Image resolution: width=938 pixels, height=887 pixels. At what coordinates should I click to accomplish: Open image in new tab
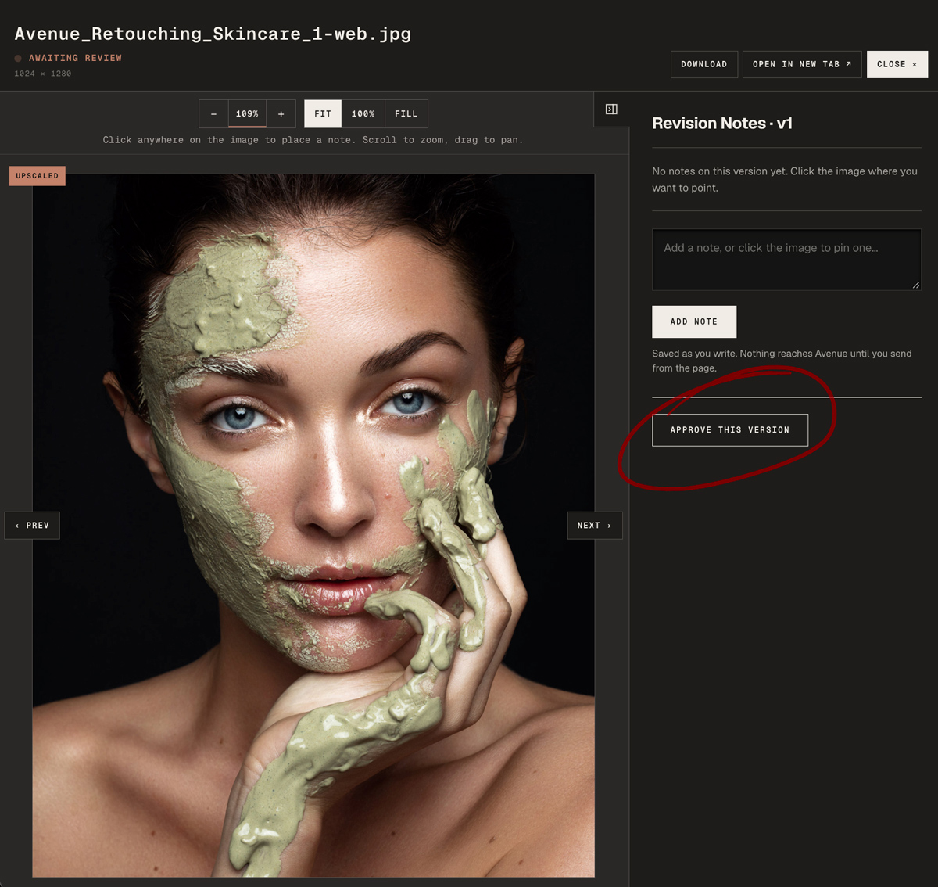click(802, 64)
